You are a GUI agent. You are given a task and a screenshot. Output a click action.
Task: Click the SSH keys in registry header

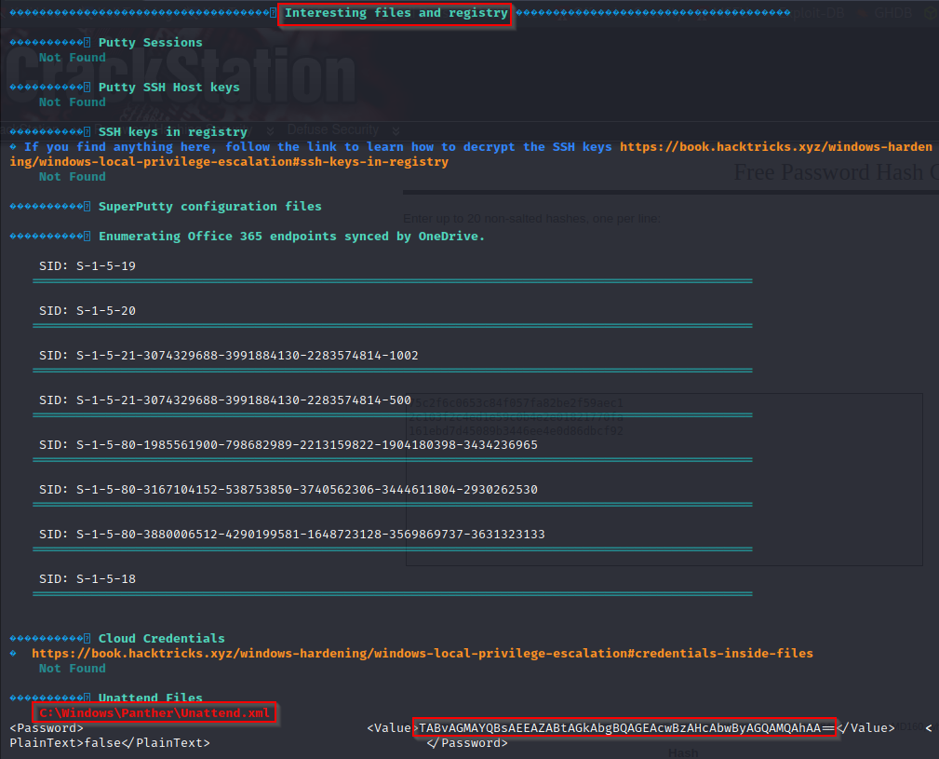172,132
